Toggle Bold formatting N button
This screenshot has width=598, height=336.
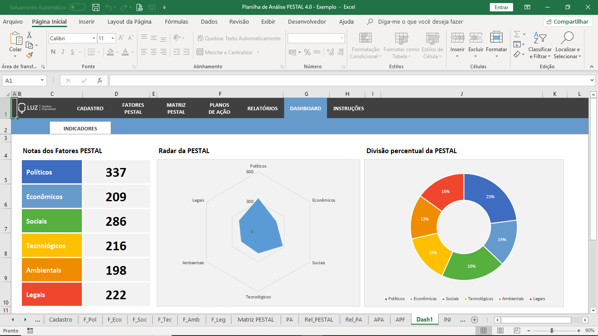53,52
